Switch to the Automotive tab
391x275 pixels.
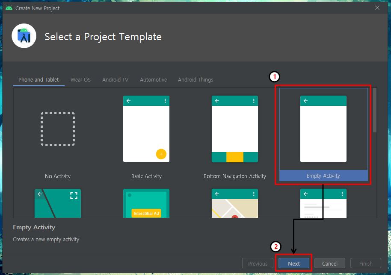(x=153, y=79)
